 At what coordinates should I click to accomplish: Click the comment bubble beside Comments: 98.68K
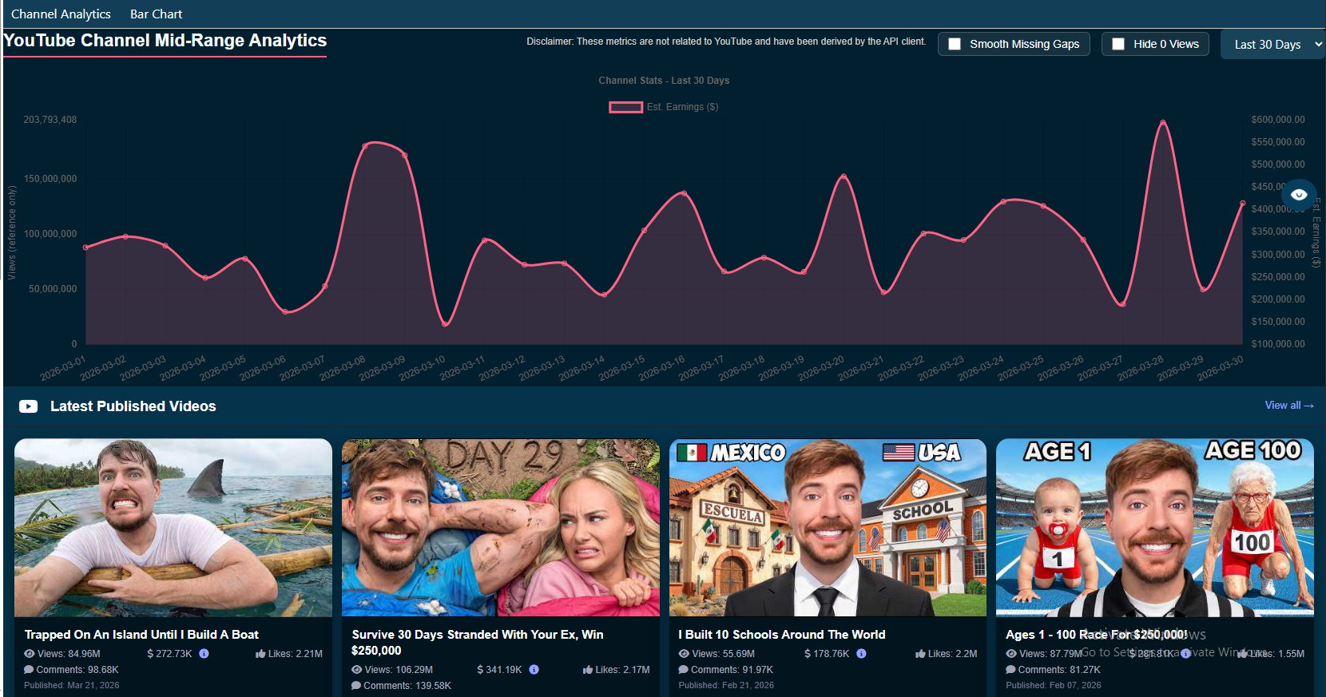click(29, 670)
